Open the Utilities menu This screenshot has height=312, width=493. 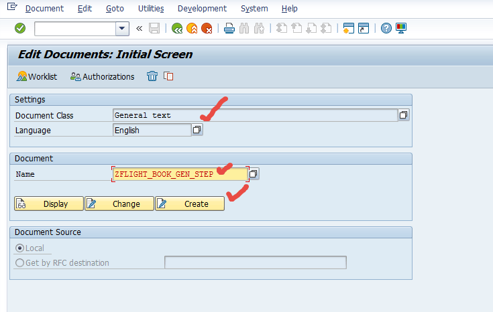151,9
